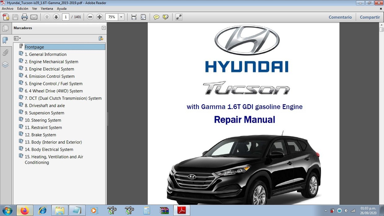Click the Print document icon

tap(24, 17)
